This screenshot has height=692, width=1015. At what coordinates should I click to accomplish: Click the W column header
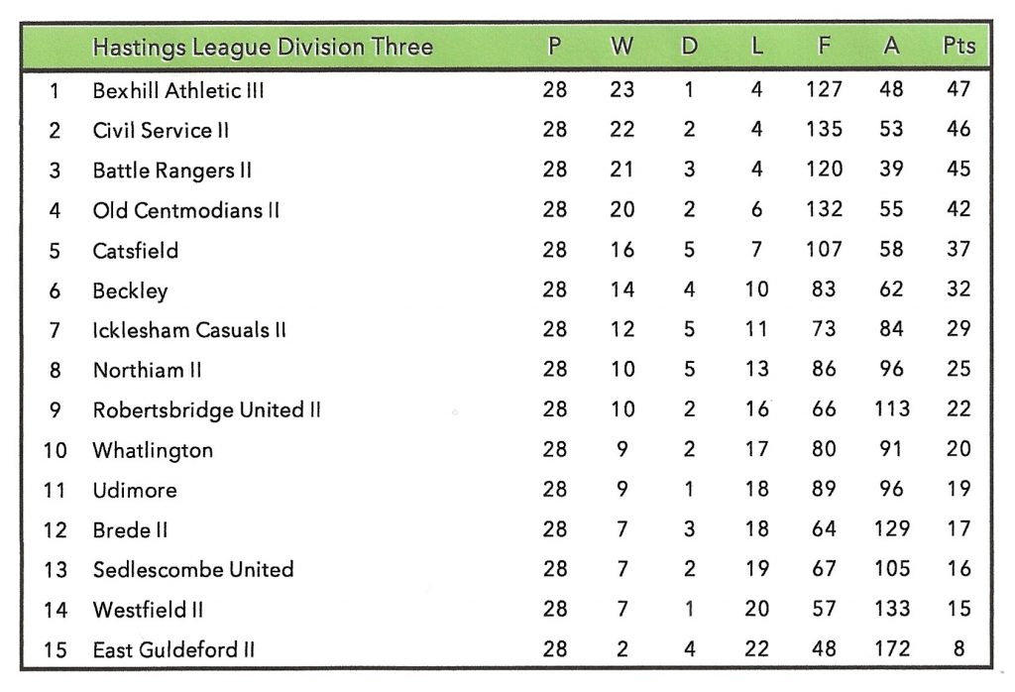pos(621,47)
